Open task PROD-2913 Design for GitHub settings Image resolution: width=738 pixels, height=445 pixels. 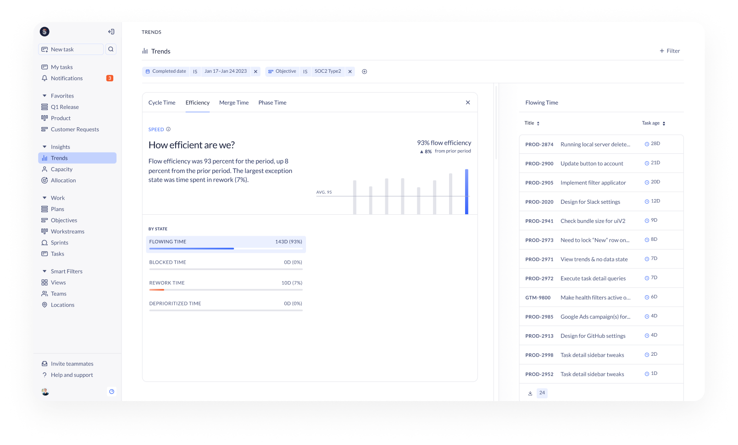[601, 336]
